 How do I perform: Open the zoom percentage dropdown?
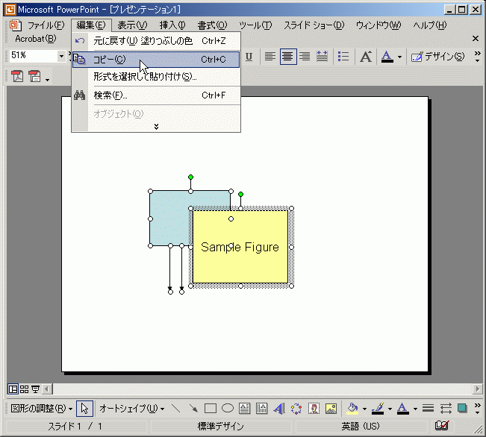[61, 57]
